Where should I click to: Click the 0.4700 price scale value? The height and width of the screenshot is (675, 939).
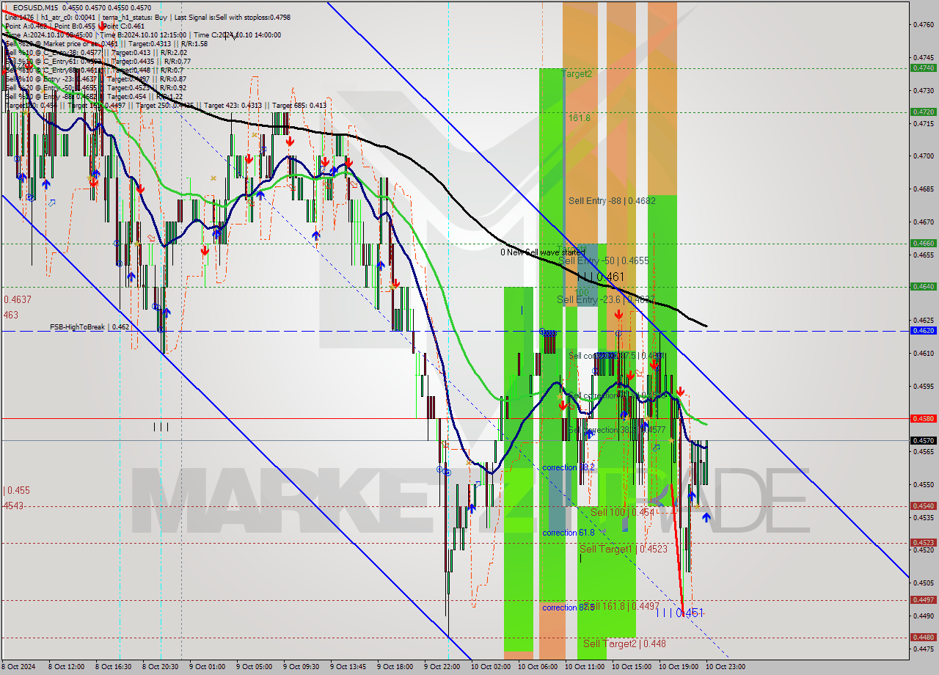922,156
